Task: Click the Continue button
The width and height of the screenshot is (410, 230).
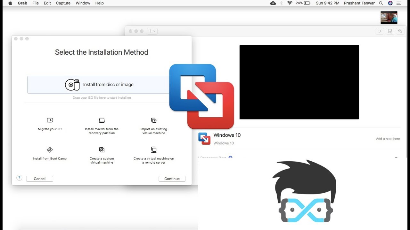Action: (x=172, y=179)
